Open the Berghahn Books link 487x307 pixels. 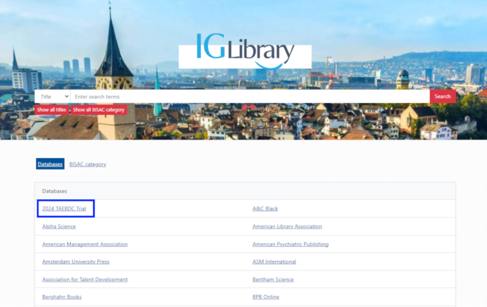point(62,297)
